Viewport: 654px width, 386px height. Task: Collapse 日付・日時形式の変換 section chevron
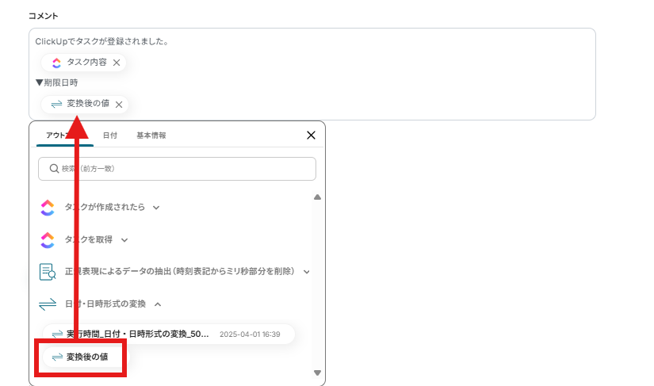[x=158, y=304]
